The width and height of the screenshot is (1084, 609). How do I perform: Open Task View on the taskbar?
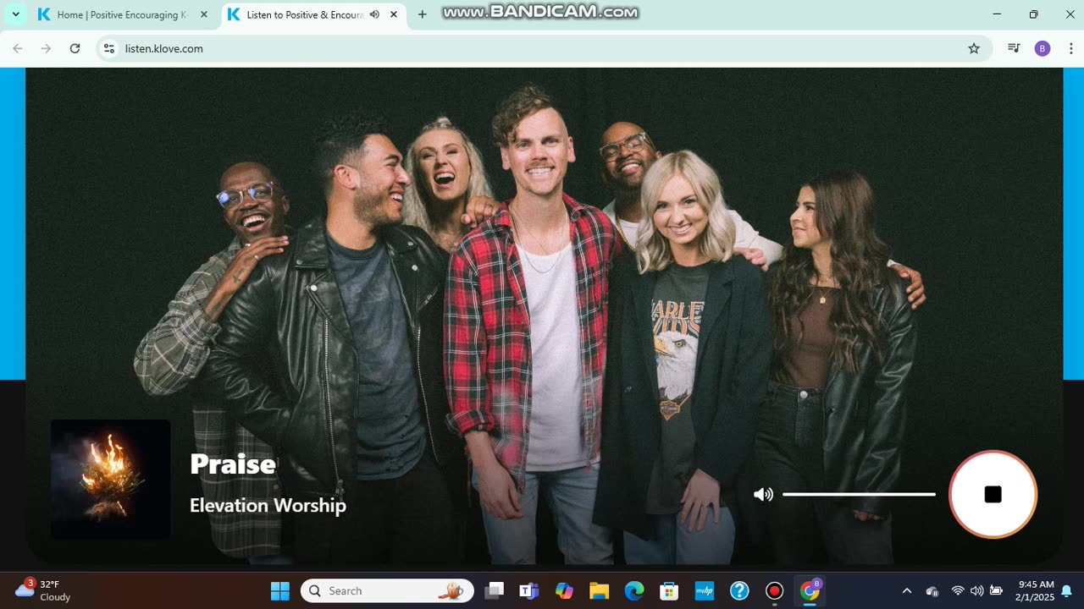click(x=494, y=590)
